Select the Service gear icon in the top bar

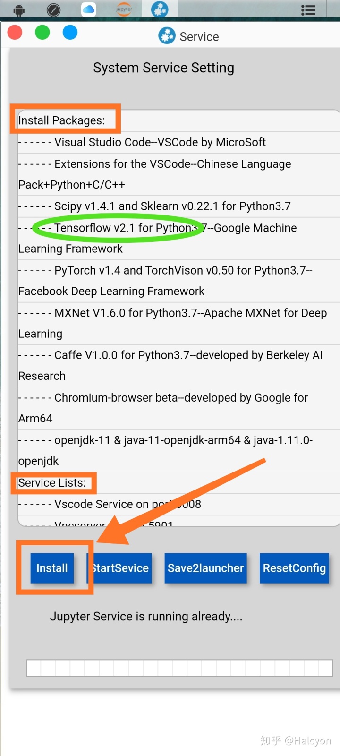160,9
